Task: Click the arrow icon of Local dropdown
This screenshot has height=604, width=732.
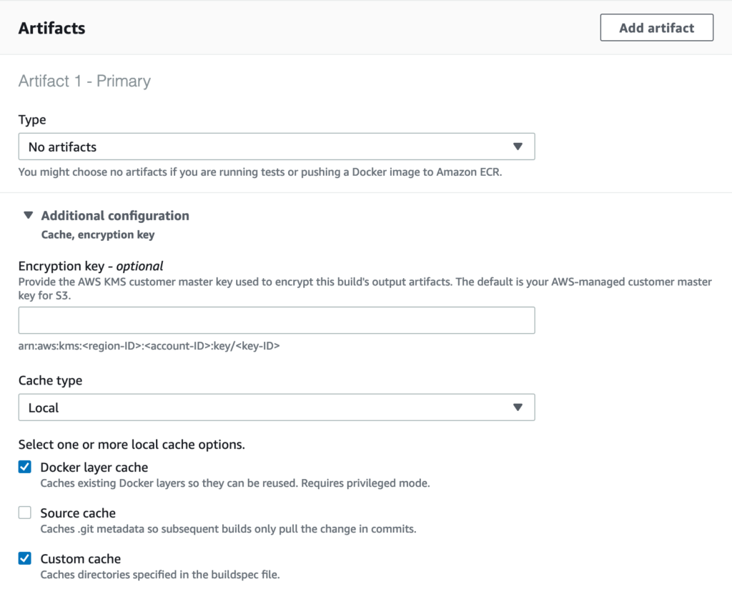Action: tap(518, 407)
